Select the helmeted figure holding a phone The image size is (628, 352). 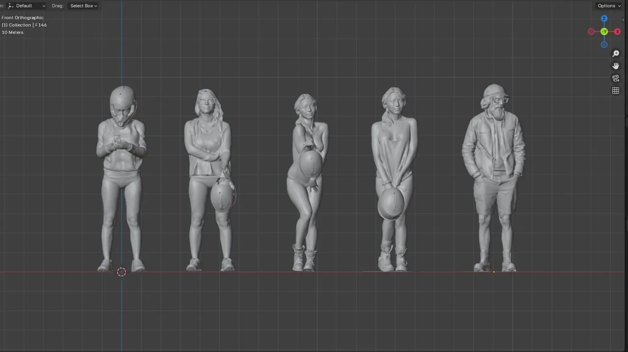(121, 179)
